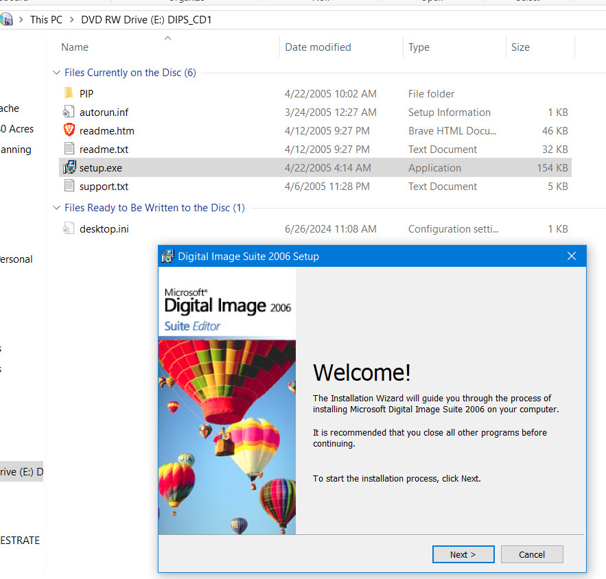Cancel the Digital Image Suite installation

coord(532,554)
